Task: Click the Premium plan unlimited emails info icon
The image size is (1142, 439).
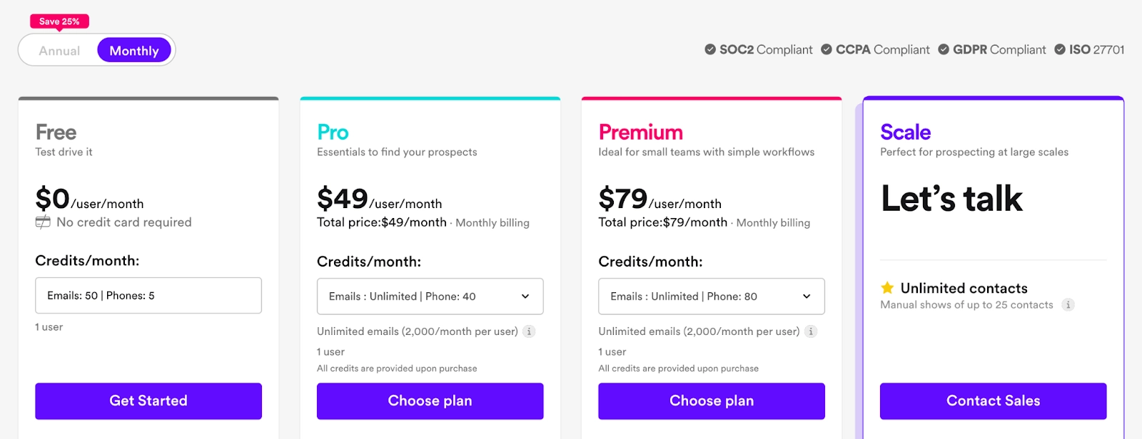Action: tap(811, 331)
